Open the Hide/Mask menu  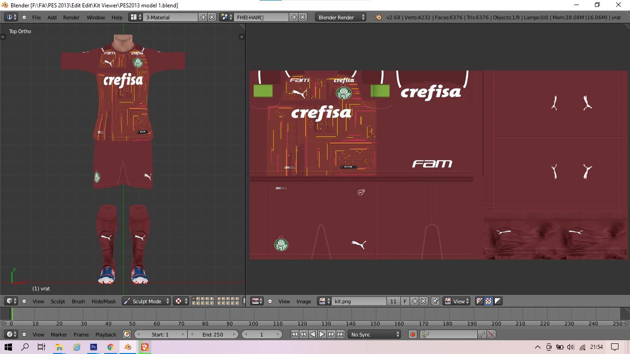point(104,301)
